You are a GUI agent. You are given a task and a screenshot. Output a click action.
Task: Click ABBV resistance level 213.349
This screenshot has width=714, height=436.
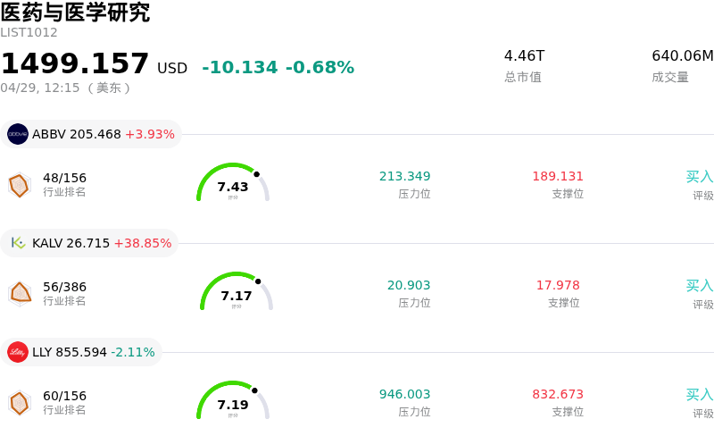(x=404, y=176)
